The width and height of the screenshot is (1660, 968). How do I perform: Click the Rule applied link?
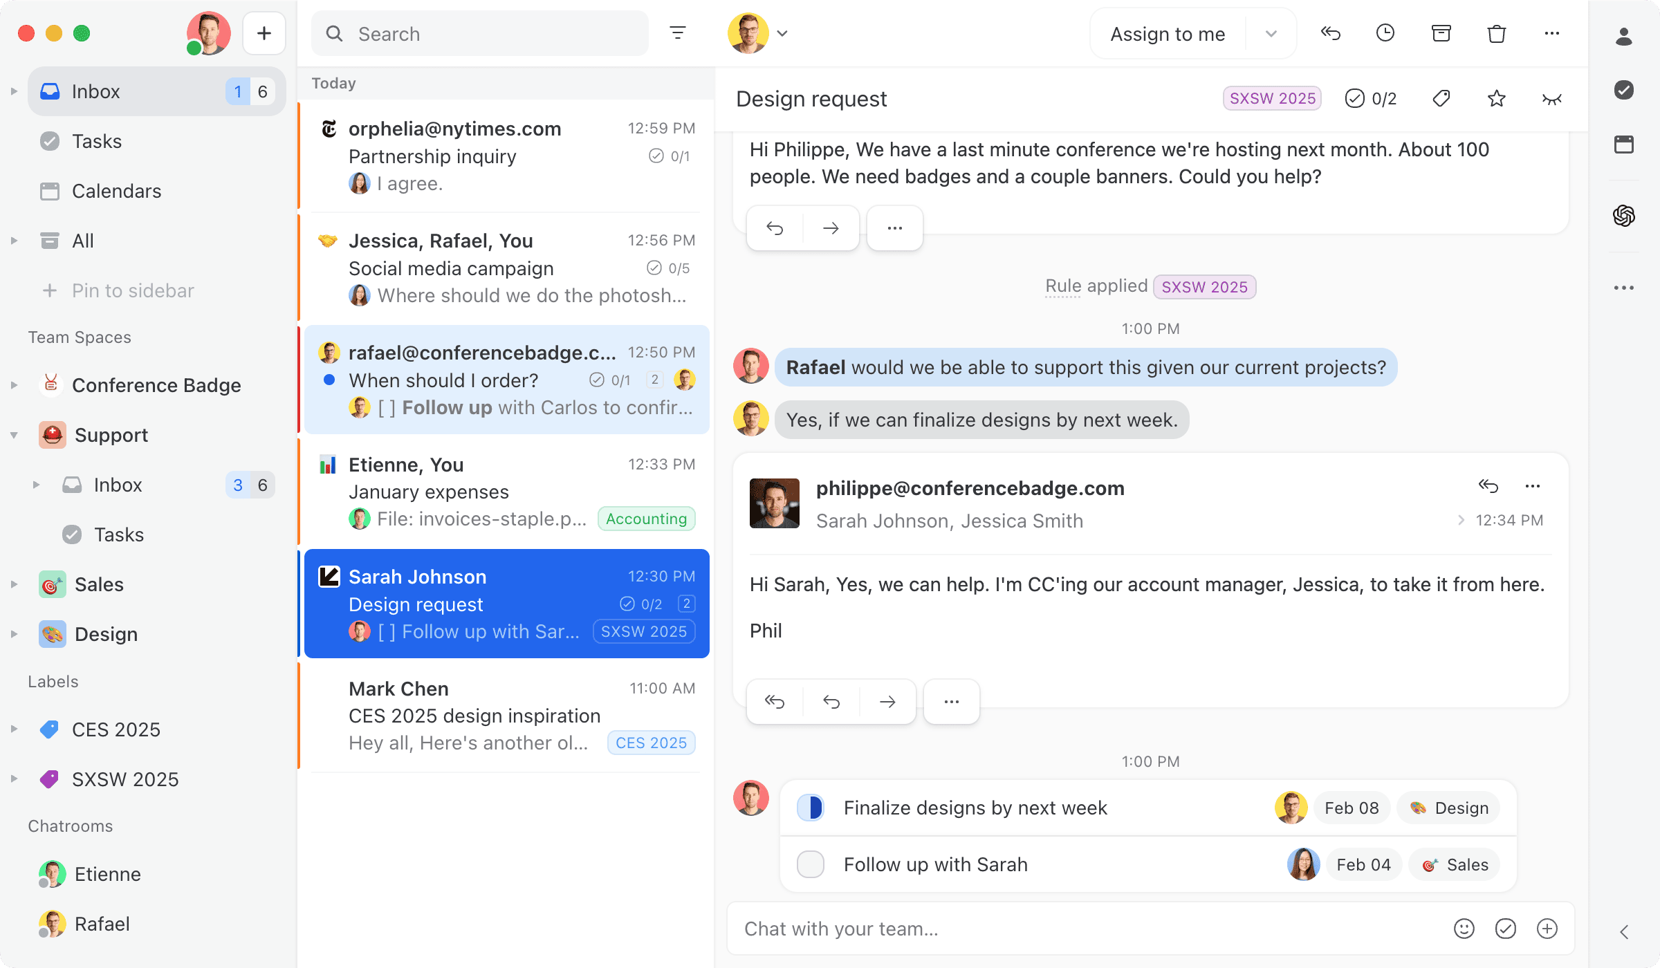pyautogui.click(x=1062, y=286)
